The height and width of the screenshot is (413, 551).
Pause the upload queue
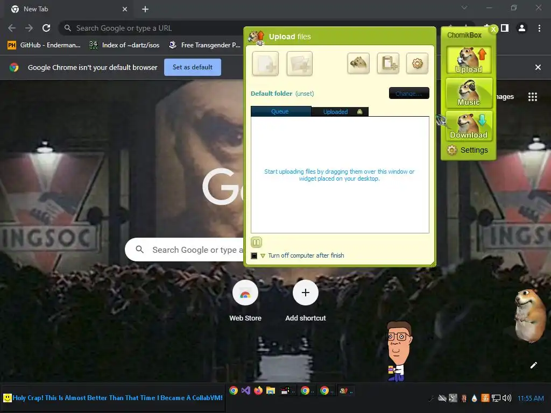256,242
